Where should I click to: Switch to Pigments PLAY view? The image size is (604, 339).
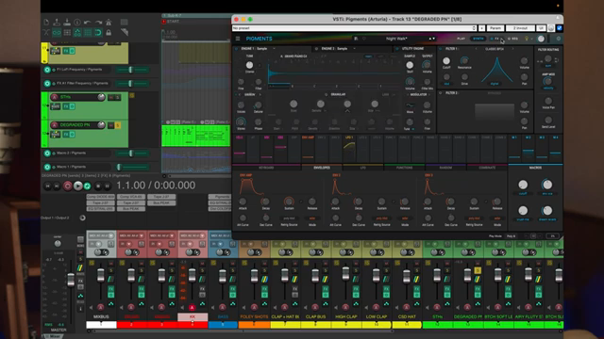point(461,39)
